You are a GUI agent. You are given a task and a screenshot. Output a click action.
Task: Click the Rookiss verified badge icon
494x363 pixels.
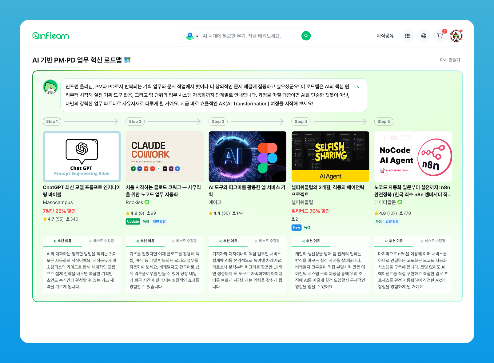tap(147, 202)
